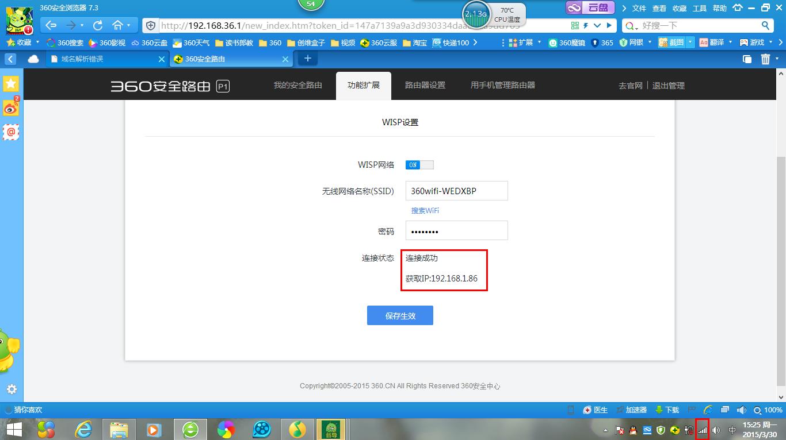
Task: Open the 360搜索 bookmark
Action: [x=65, y=43]
